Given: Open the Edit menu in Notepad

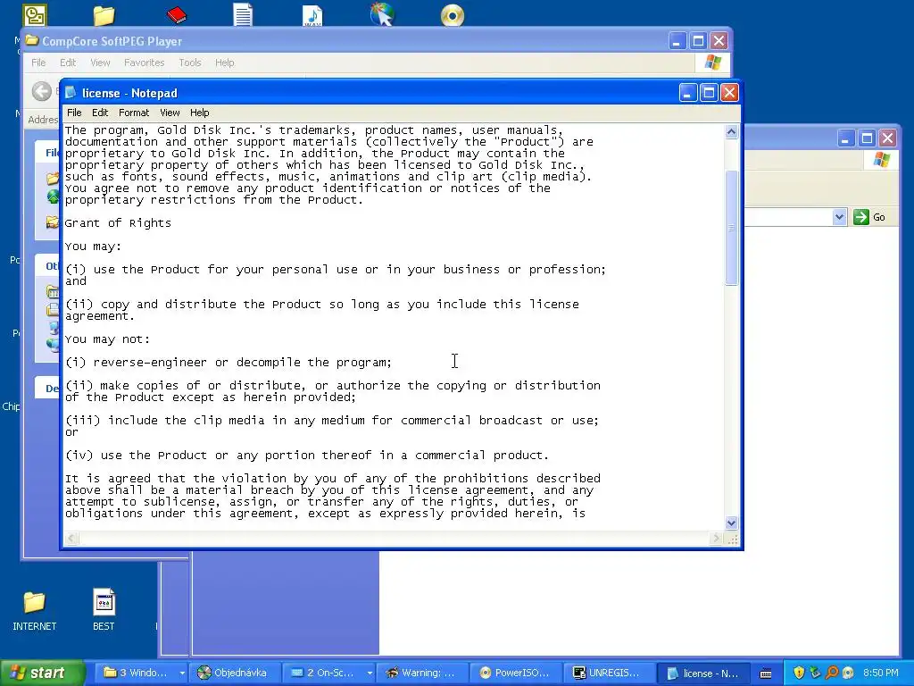Looking at the screenshot, I should tap(100, 113).
